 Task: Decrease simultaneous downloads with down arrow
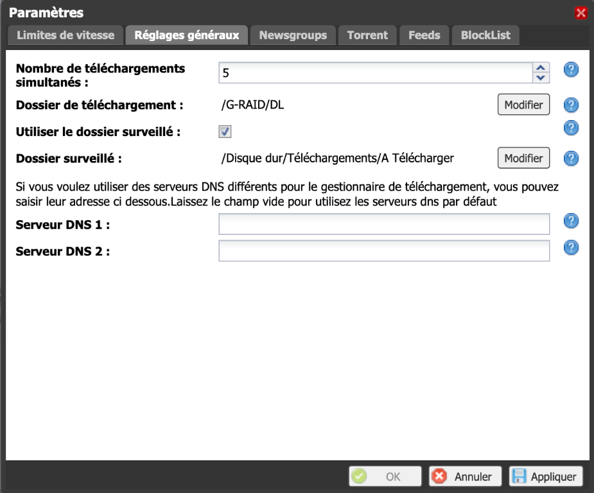point(541,78)
